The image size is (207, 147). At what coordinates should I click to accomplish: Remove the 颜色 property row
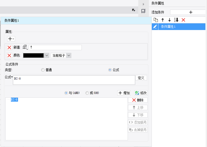click(9, 55)
